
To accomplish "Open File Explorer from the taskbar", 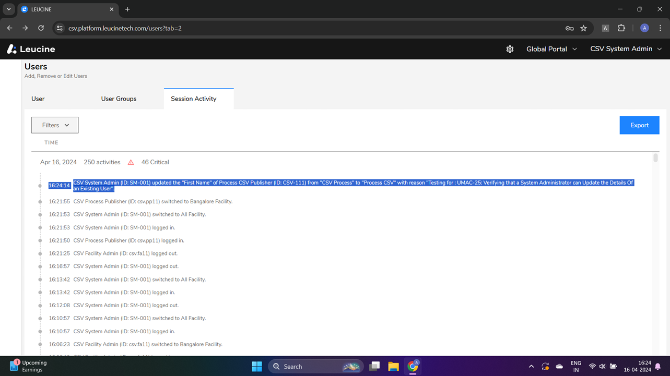I will [394, 367].
